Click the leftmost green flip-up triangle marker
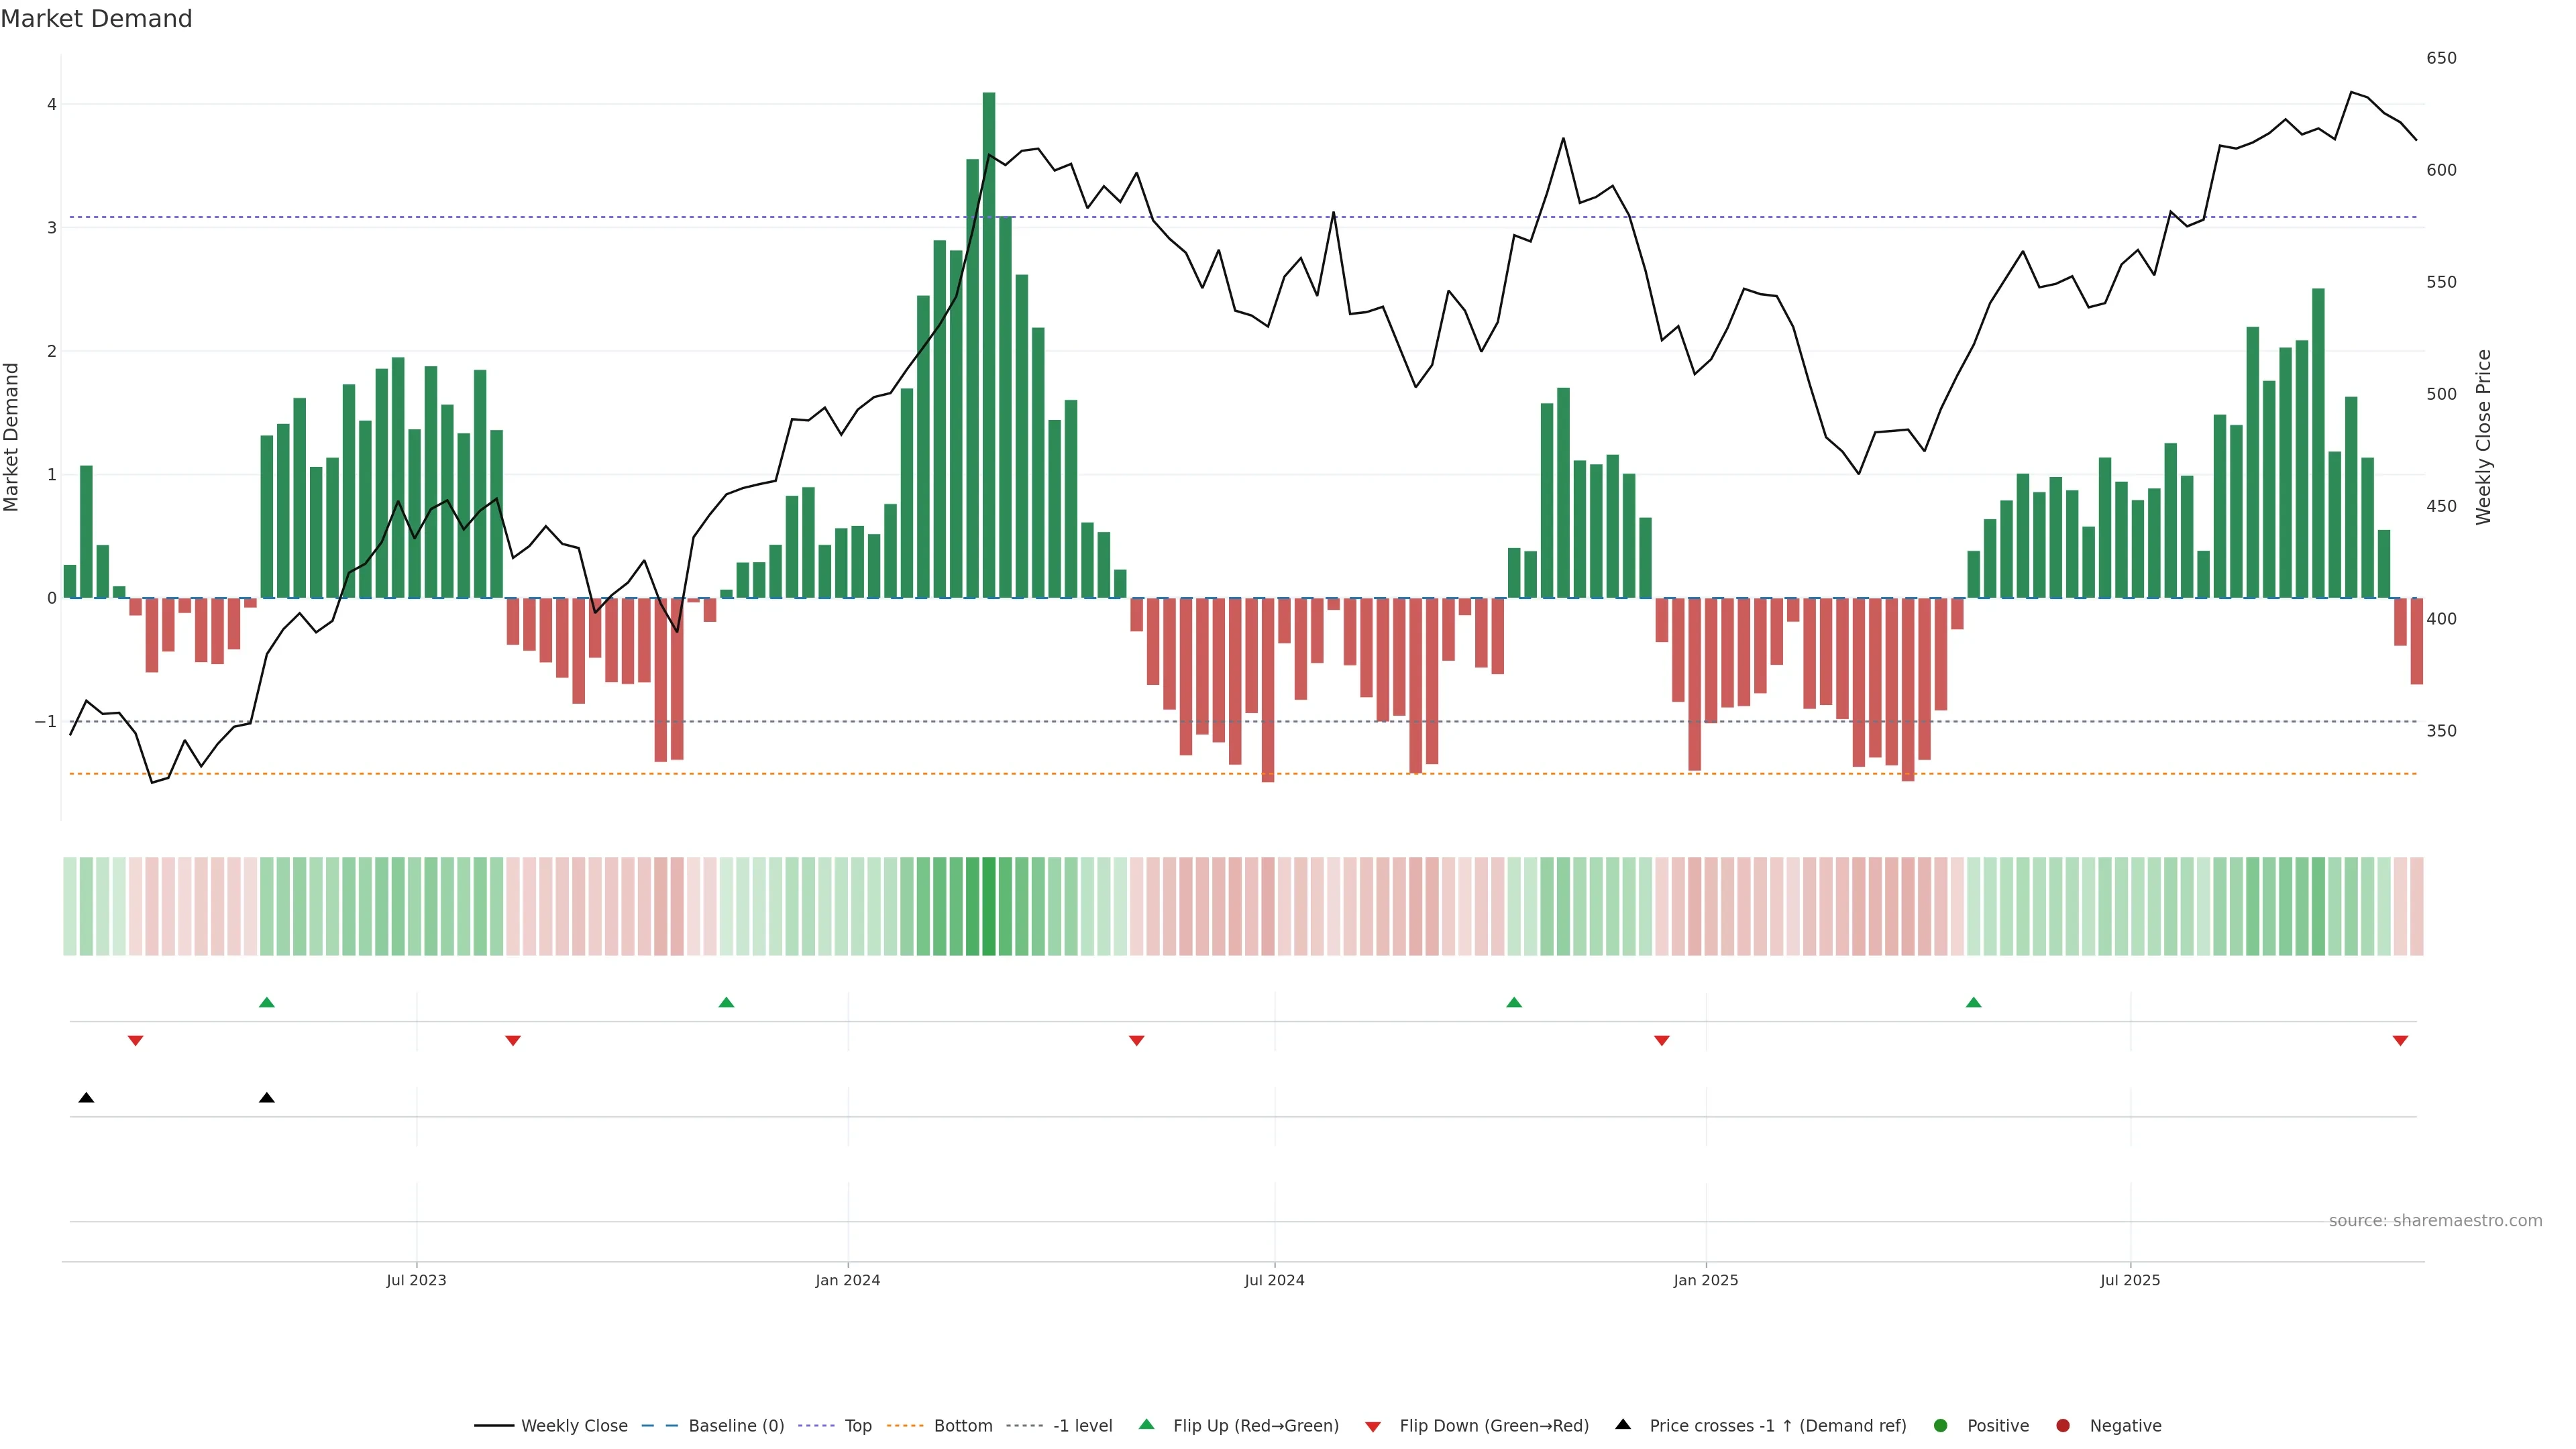The height and width of the screenshot is (1449, 2576). 266,1002
